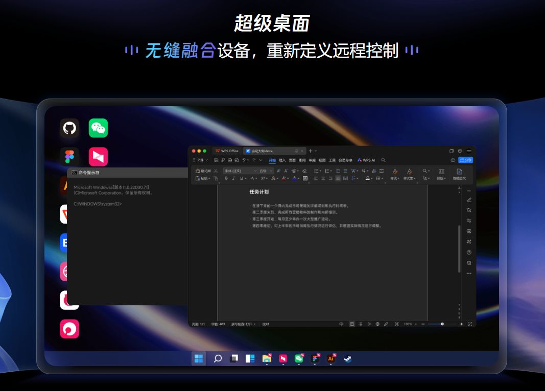Open the pink app icon beside Figma
Screen dimensions: 545x391
coord(98,157)
